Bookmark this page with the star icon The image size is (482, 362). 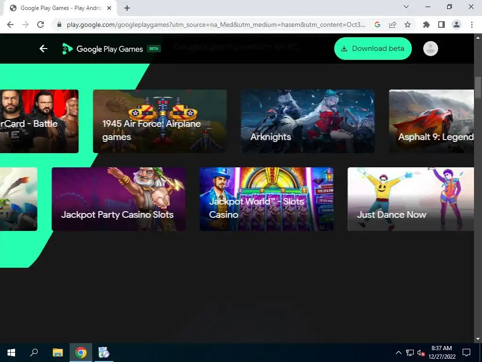click(x=408, y=25)
